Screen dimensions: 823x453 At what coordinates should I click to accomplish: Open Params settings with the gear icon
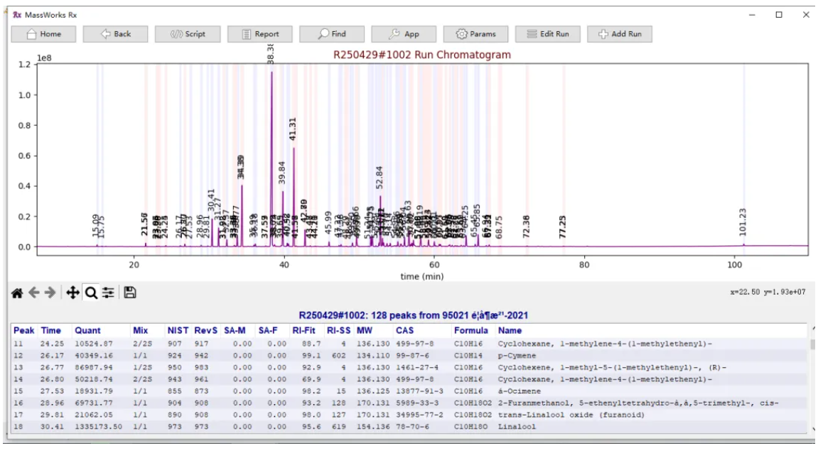click(x=475, y=34)
